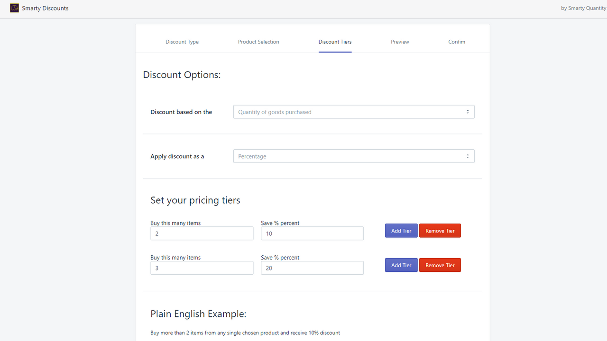
Task: Remove the 10% discount tier
Action: [440, 231]
